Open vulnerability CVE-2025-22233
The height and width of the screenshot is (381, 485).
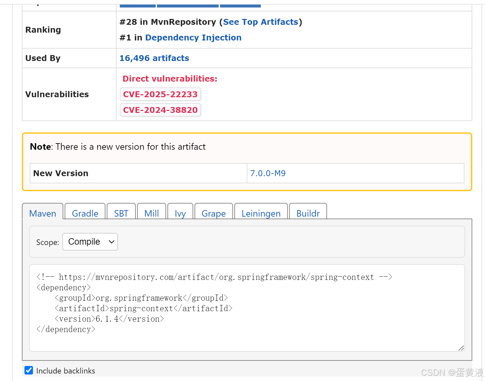coord(160,94)
